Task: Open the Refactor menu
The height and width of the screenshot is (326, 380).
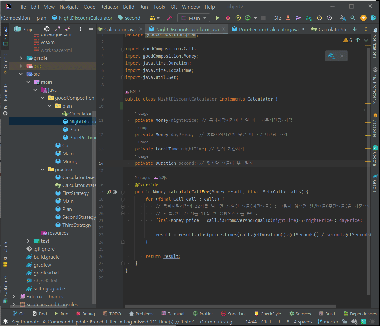Action: (x=109, y=7)
